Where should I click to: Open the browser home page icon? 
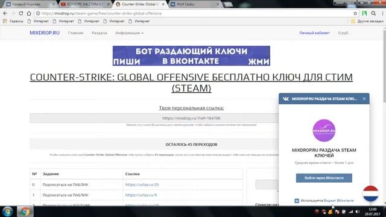(x=29, y=13)
